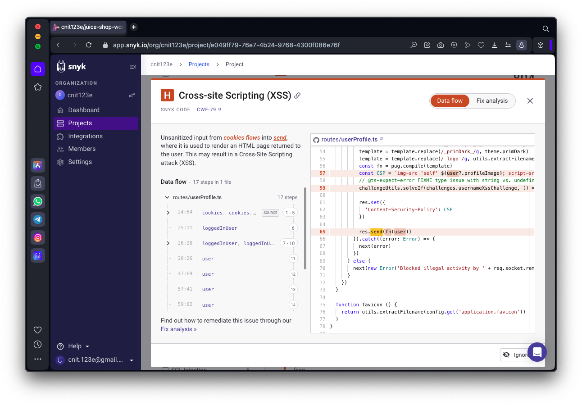Expand the cookies source steps 1-5
582x405 pixels.
168,213
